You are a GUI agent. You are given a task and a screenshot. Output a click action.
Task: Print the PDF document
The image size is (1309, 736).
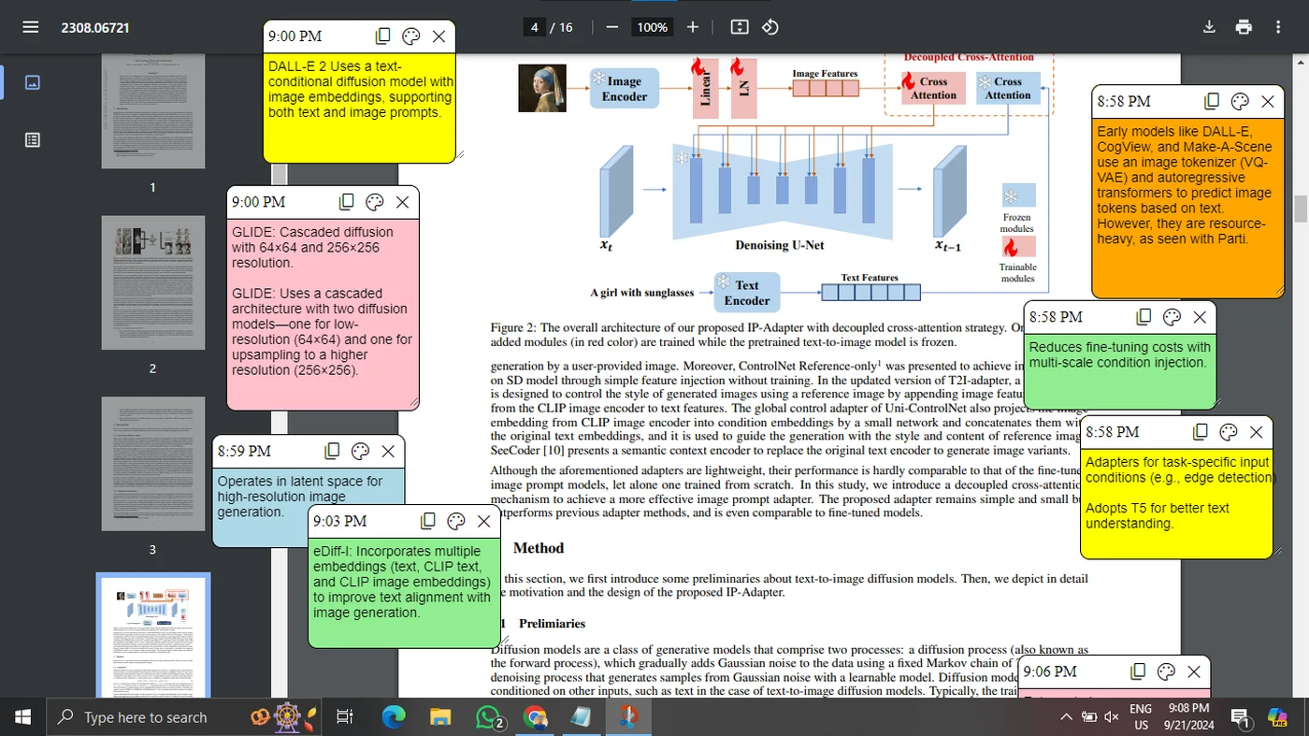[x=1244, y=27]
